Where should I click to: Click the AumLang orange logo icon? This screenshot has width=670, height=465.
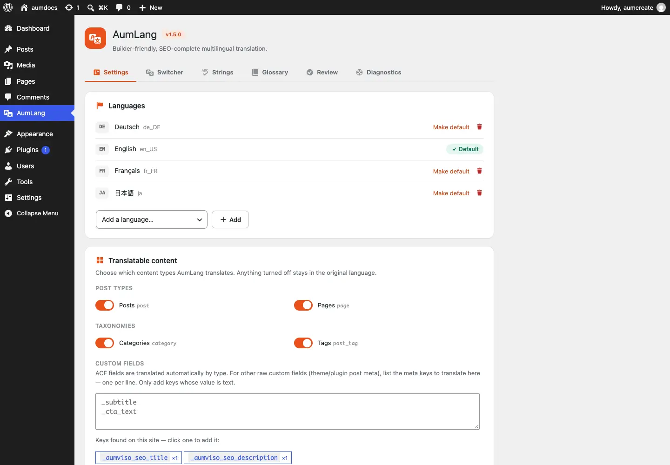[x=95, y=38]
